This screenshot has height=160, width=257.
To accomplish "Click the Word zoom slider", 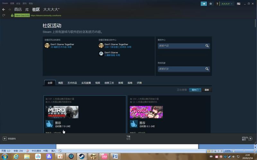I will pyautogui.click(x=244, y=151).
